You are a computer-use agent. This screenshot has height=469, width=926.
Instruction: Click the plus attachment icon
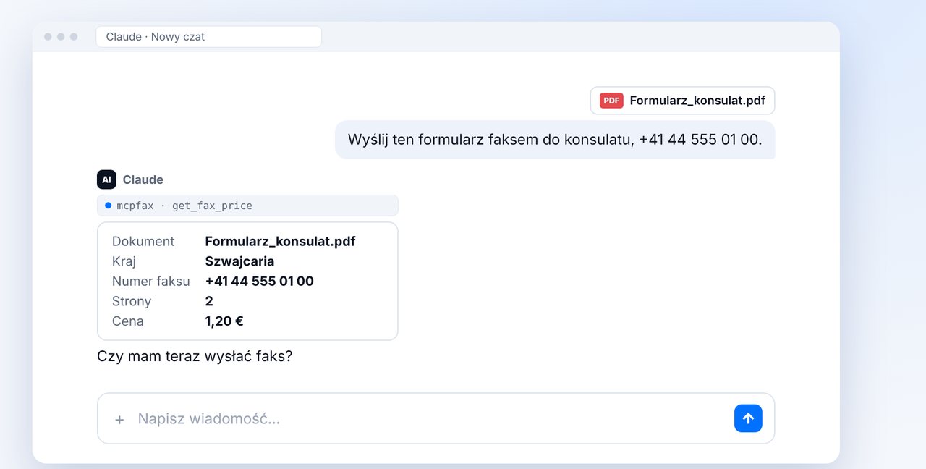tap(119, 419)
